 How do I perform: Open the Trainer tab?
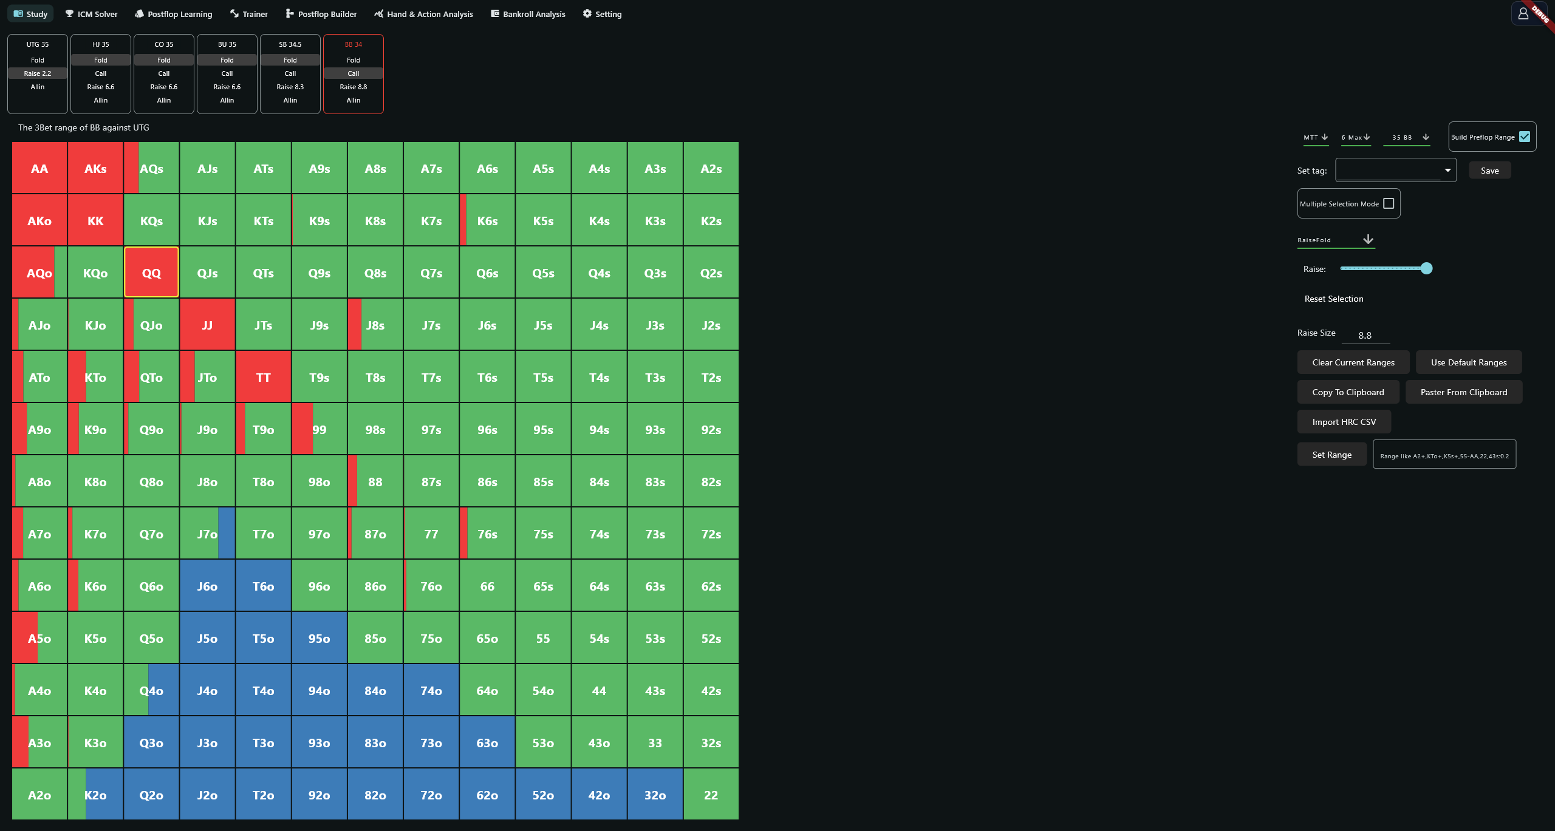pyautogui.click(x=249, y=14)
